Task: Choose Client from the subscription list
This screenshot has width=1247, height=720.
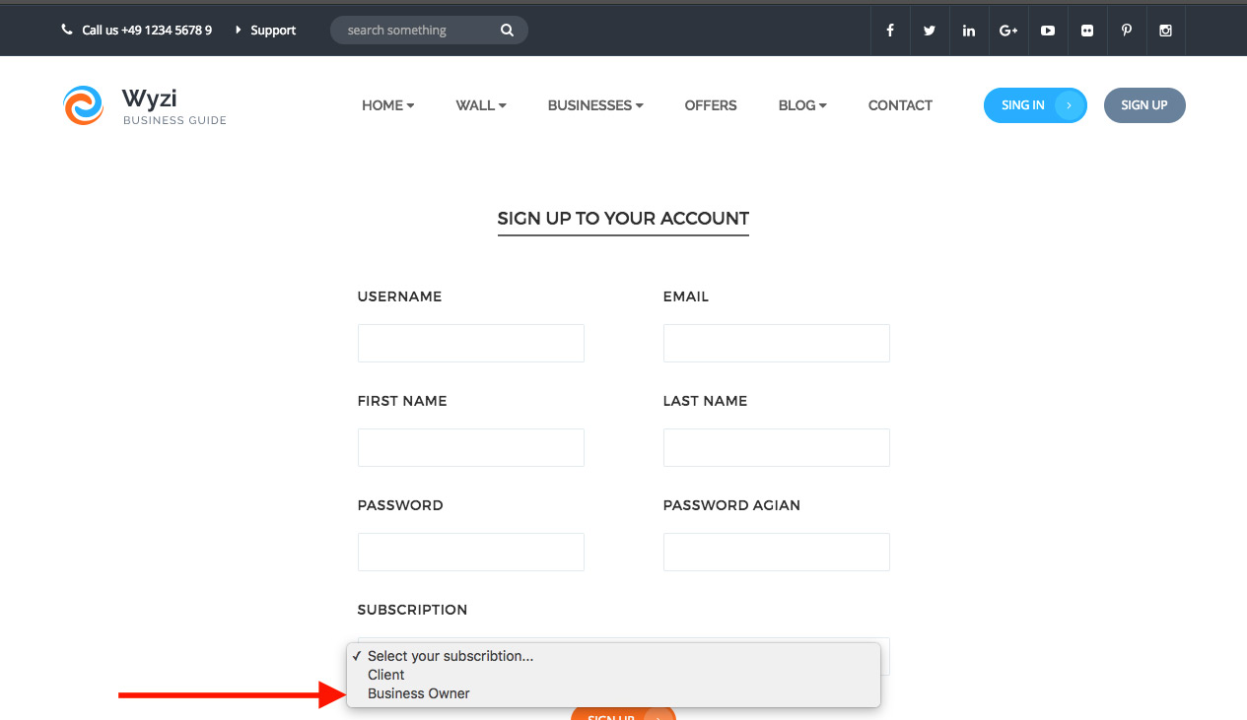Action: click(x=386, y=675)
